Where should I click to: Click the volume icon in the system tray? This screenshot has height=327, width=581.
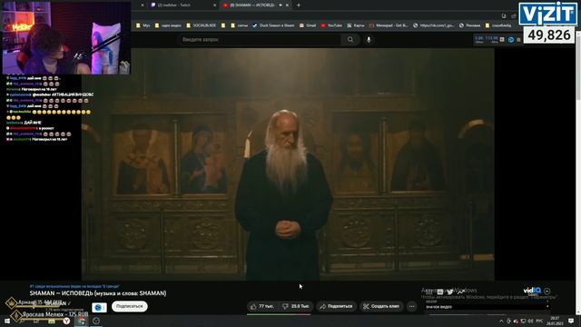click(x=530, y=321)
